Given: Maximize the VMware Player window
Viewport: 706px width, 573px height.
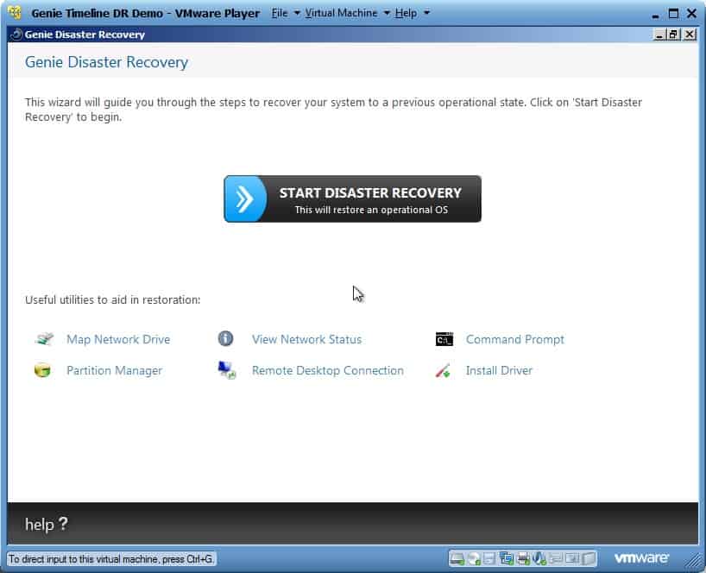Looking at the screenshot, I should [673, 14].
